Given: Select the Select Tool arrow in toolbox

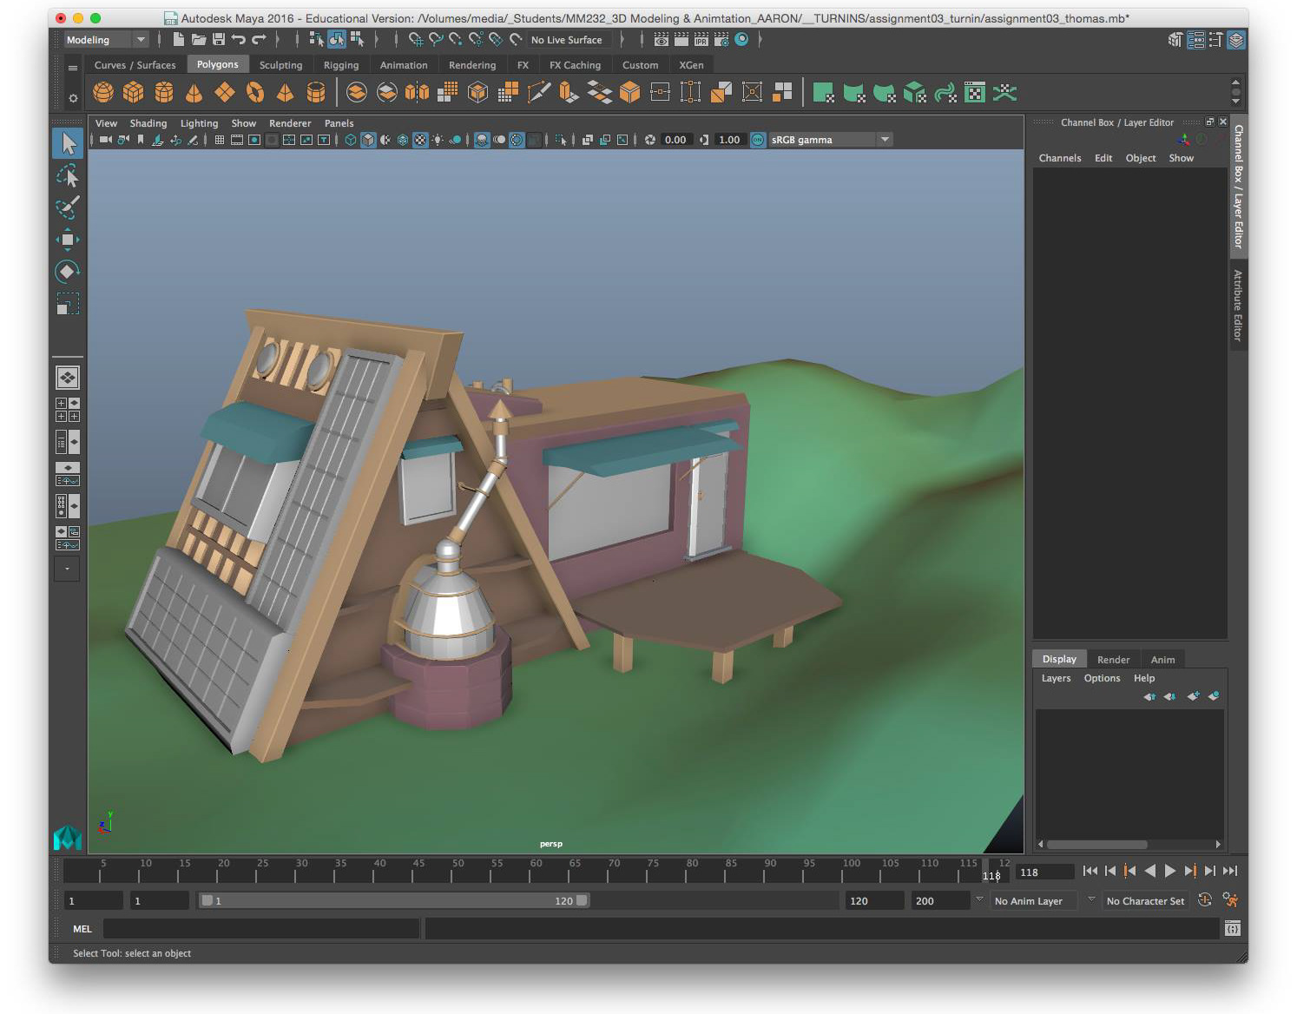Looking at the screenshot, I should click(x=68, y=143).
